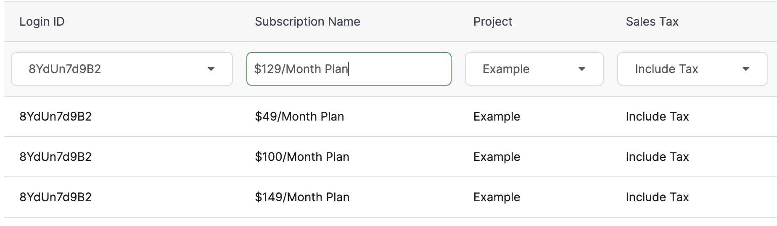The image size is (777, 226).
Task: Select the $100/Month Plan subscription cell
Action: 302,157
